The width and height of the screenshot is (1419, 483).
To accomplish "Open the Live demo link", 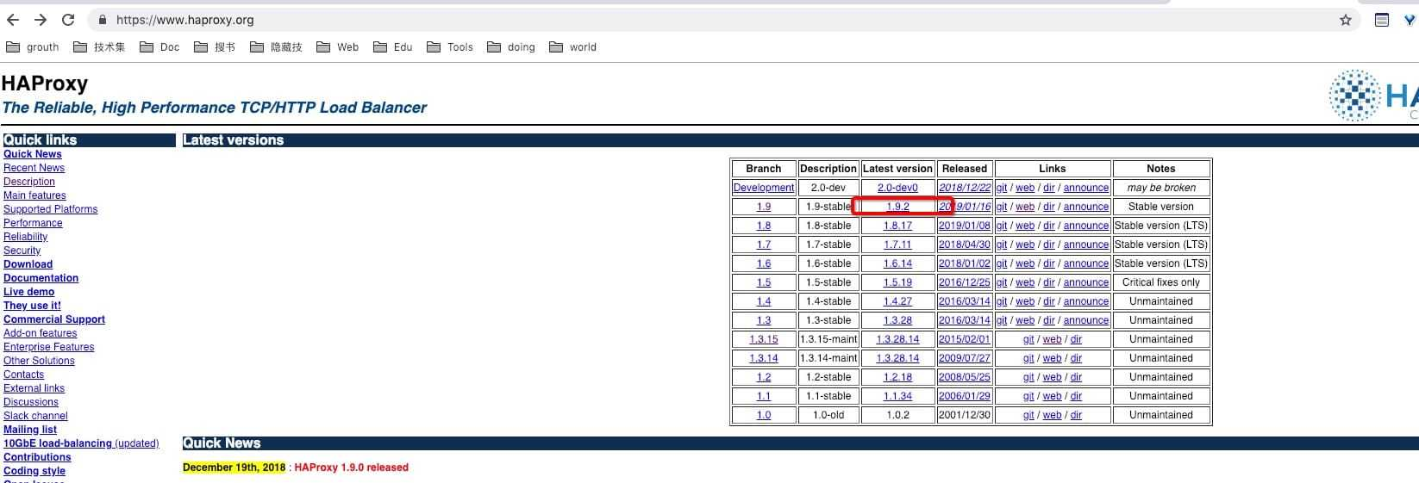I will tap(29, 292).
